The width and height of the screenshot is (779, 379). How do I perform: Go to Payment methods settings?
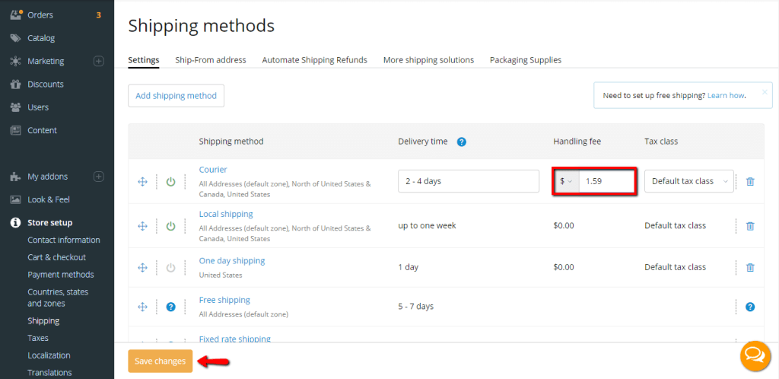[61, 275]
